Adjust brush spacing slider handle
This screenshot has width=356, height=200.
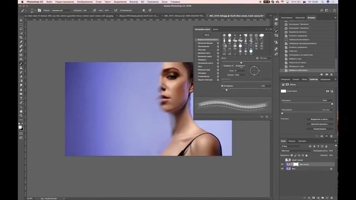tap(226, 90)
